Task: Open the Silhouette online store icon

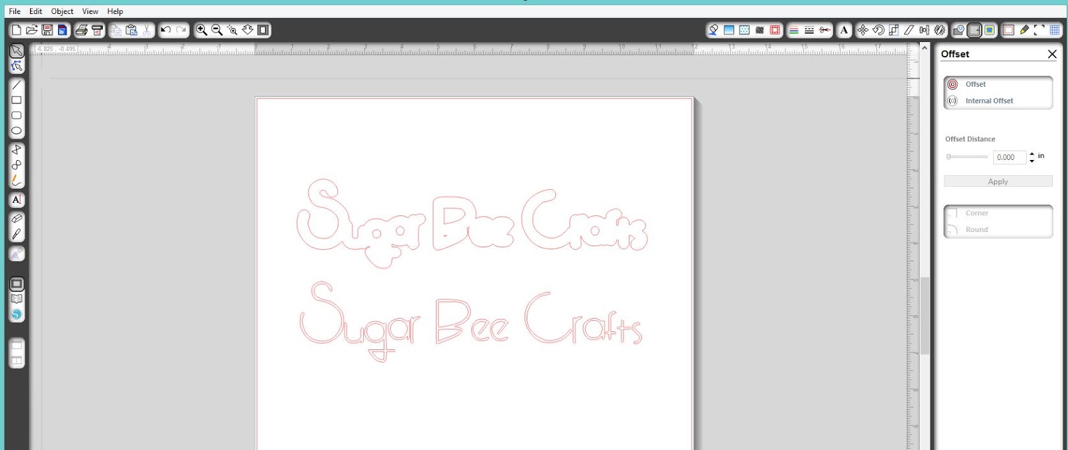Action: point(17,315)
